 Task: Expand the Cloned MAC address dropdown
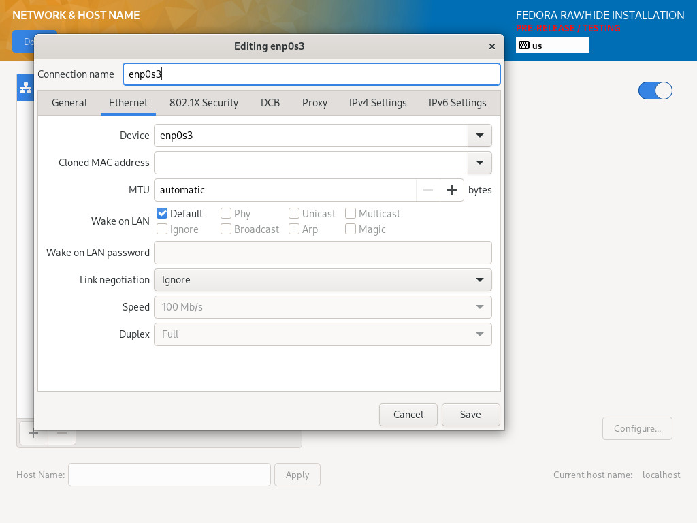[480, 163]
